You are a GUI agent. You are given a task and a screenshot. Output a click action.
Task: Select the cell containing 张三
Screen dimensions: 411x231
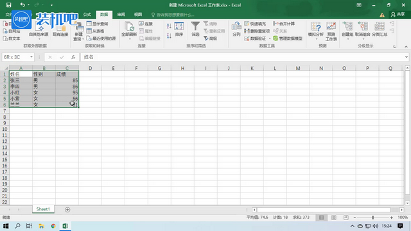[x=21, y=80]
